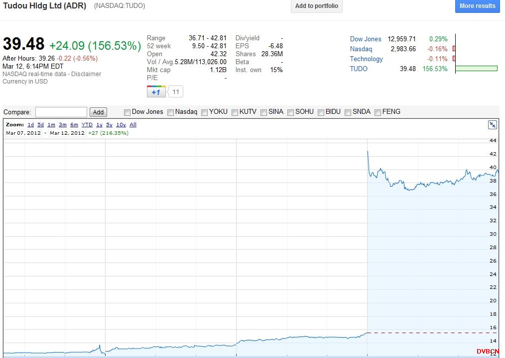Open the Technology sector link
505x358 pixels.
[366, 59]
